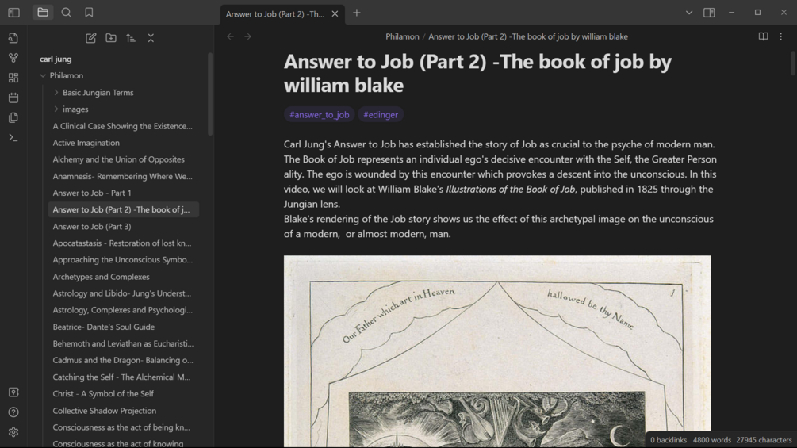
Task: Open Answer to Job - Part 1
Action: pyautogui.click(x=122, y=193)
